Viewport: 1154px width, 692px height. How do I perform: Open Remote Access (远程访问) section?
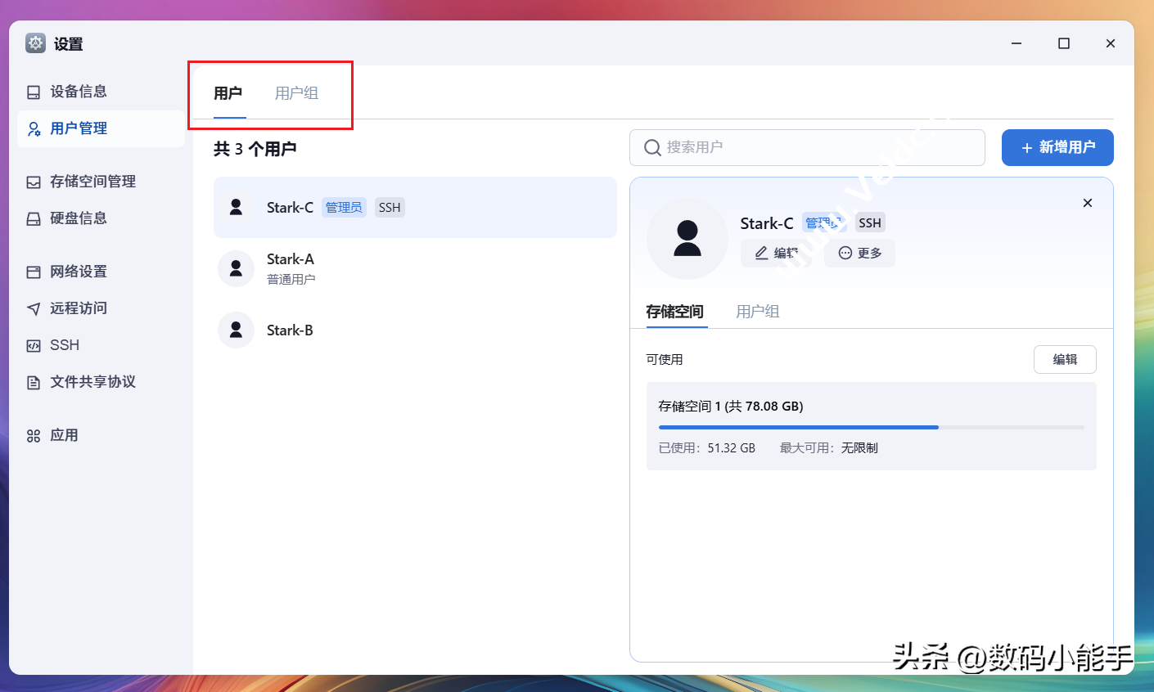click(x=79, y=308)
